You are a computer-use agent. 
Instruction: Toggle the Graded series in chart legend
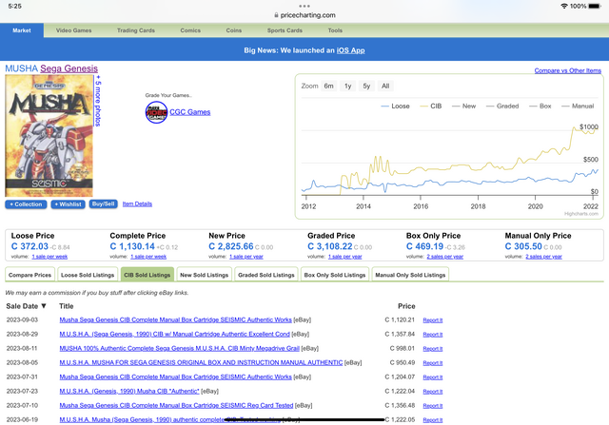point(502,106)
